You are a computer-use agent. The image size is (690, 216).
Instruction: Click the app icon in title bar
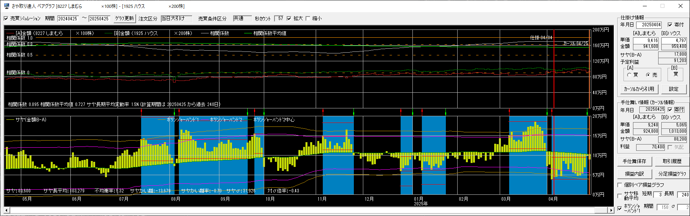tap(6, 6)
